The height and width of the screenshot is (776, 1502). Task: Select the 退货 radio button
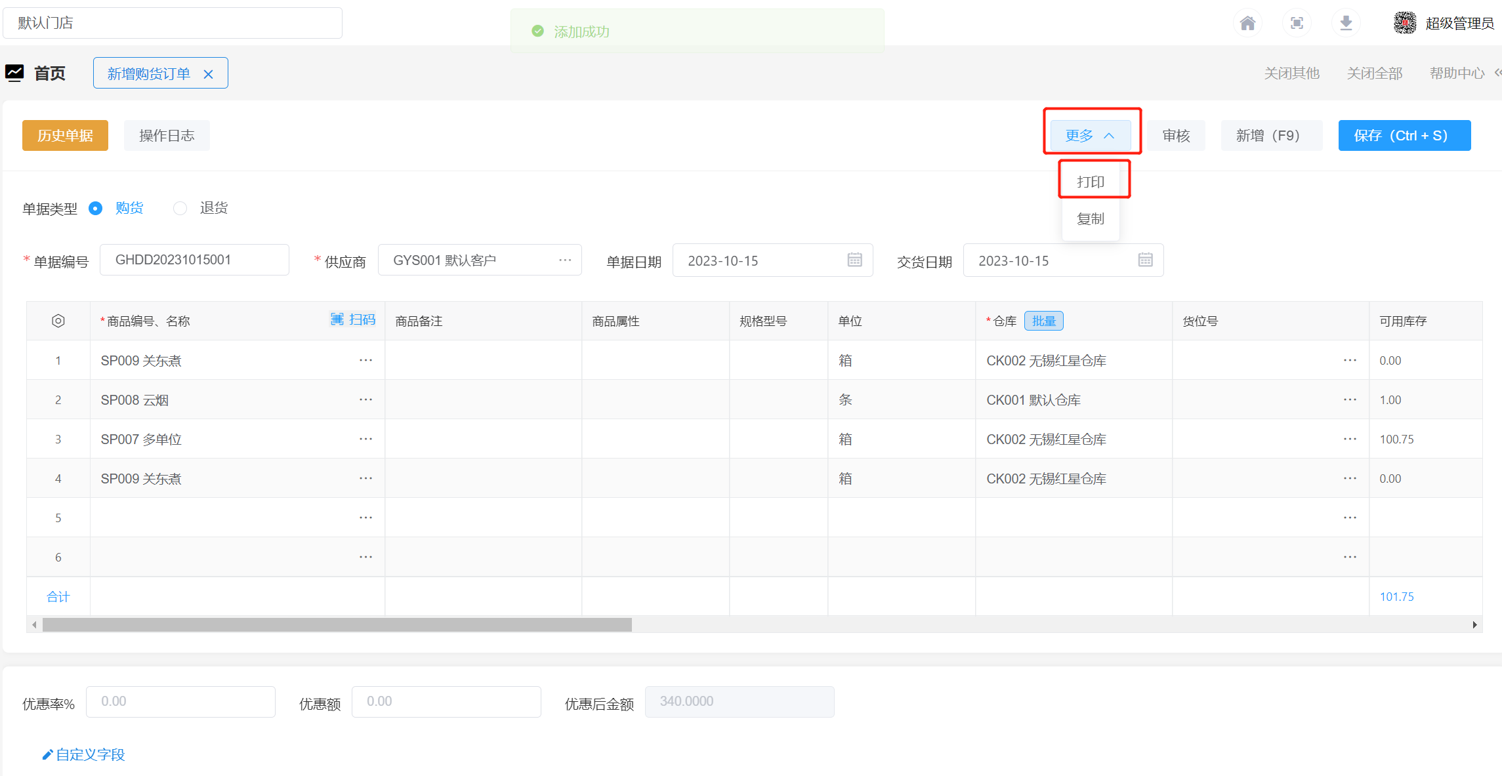(x=180, y=209)
